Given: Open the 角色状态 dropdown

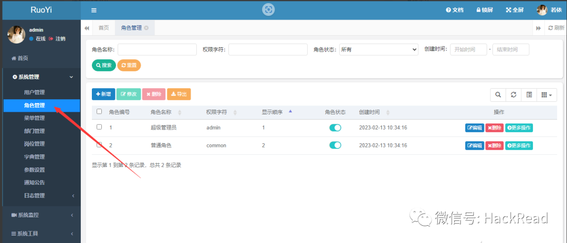Looking at the screenshot, I should [x=379, y=49].
